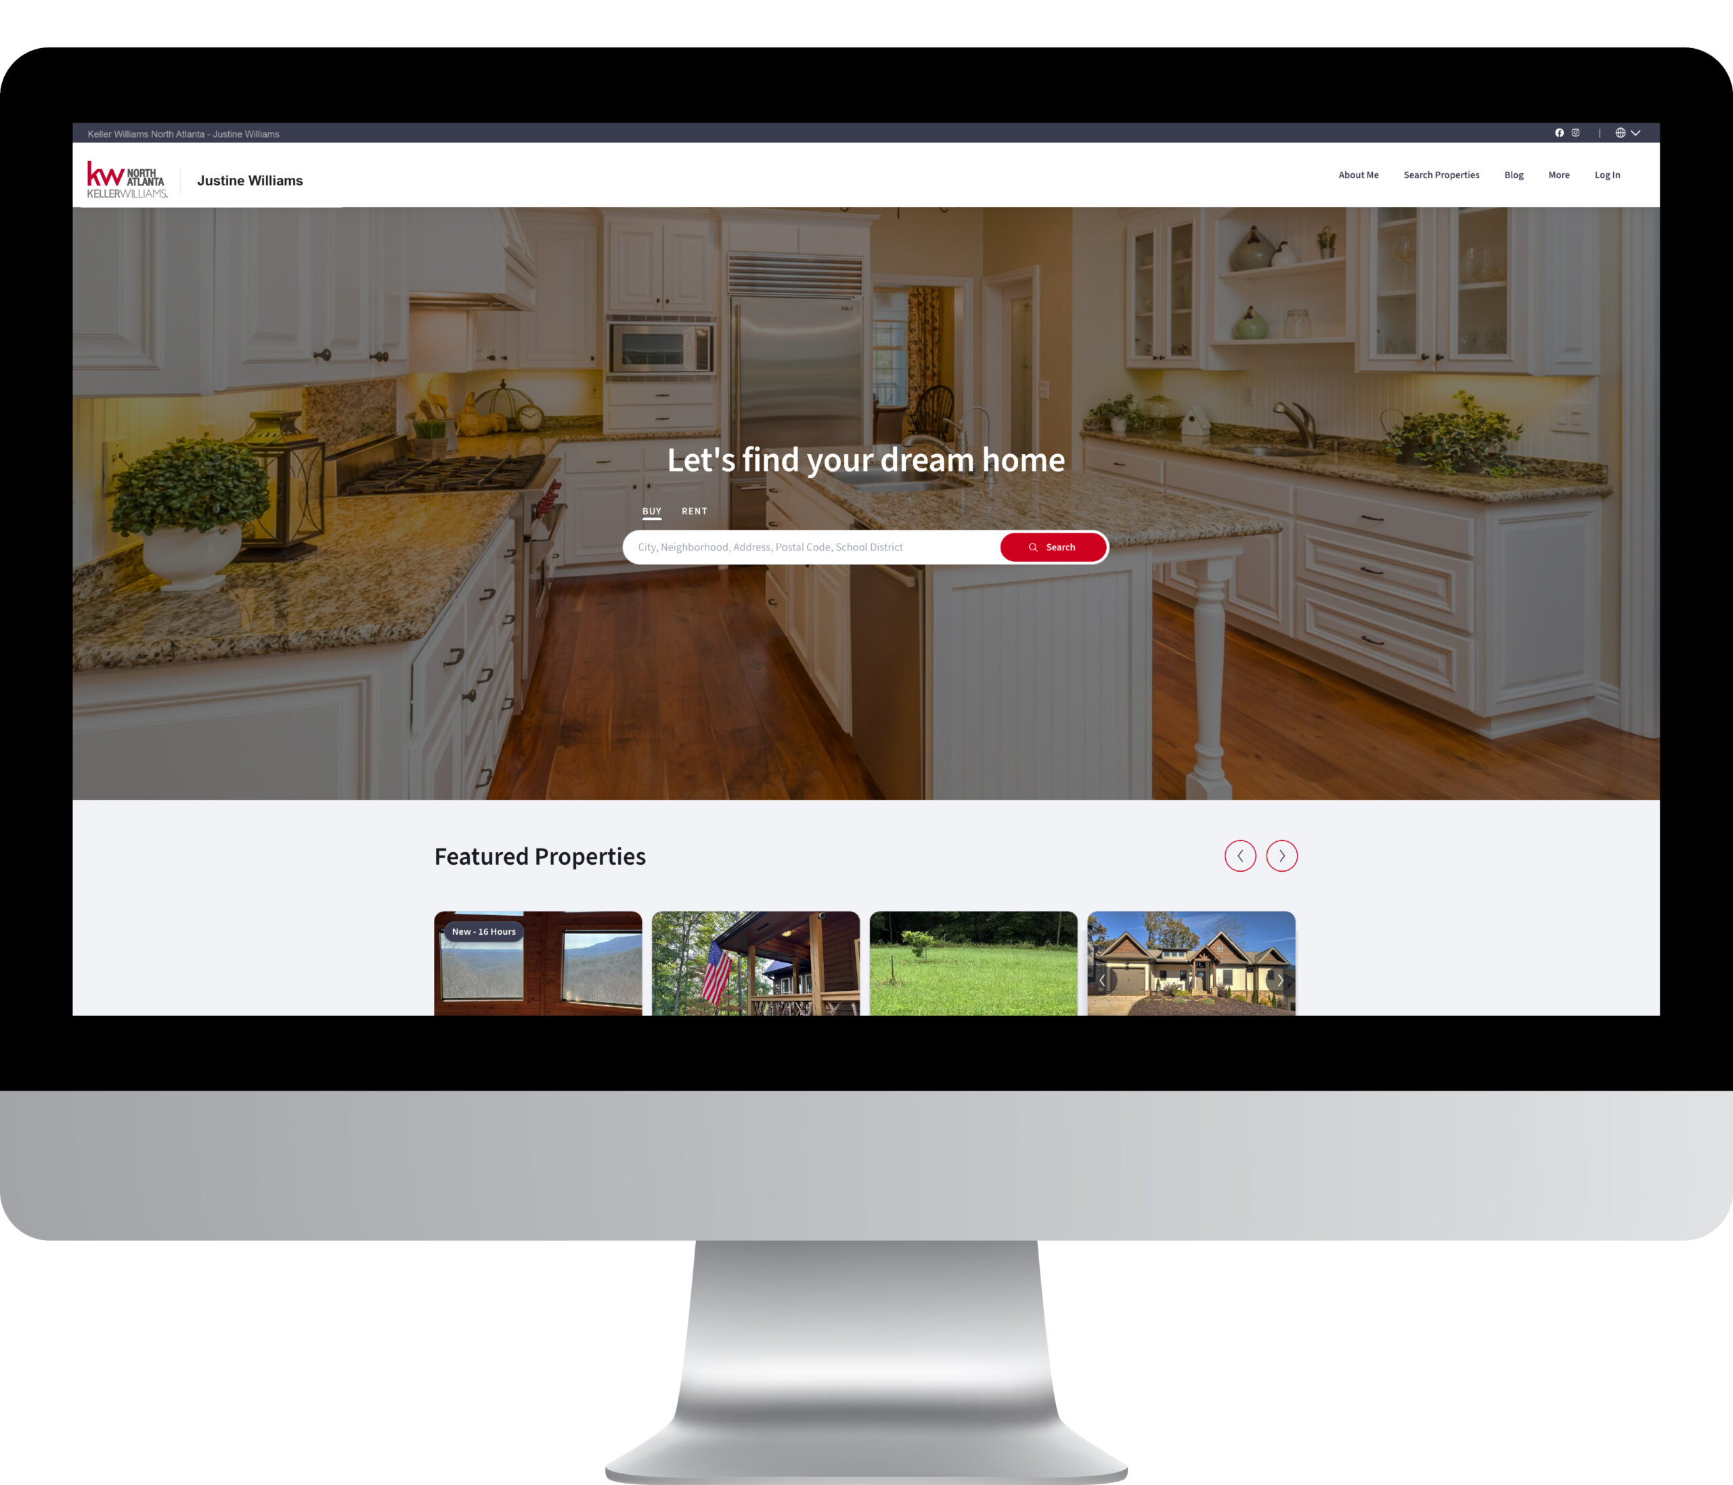Click the red Search button

1052,547
